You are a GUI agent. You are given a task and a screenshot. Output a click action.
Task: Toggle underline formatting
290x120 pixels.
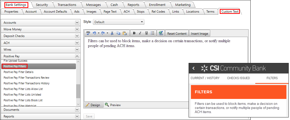tap(146, 33)
